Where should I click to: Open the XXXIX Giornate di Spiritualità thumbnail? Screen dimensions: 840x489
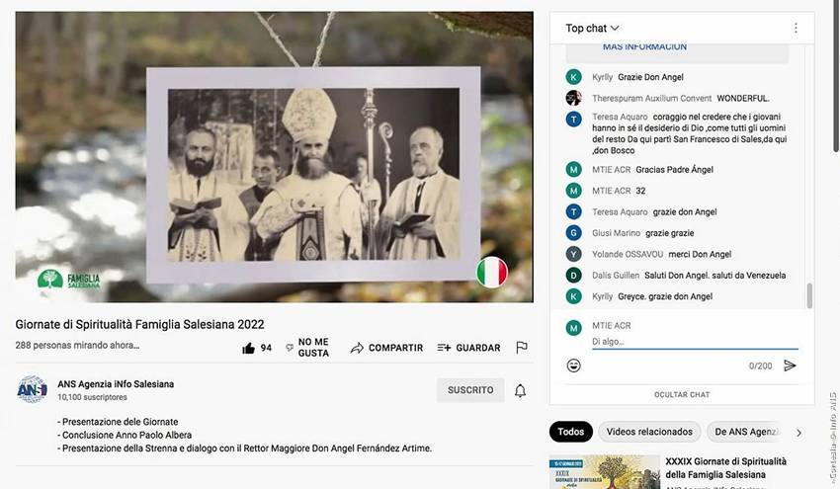(x=604, y=472)
